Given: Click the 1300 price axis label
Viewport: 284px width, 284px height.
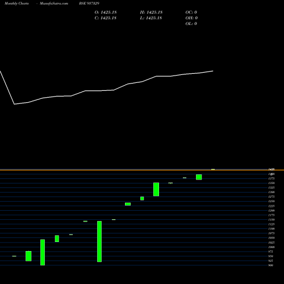Looking at the screenshot, I should click(272, 192).
